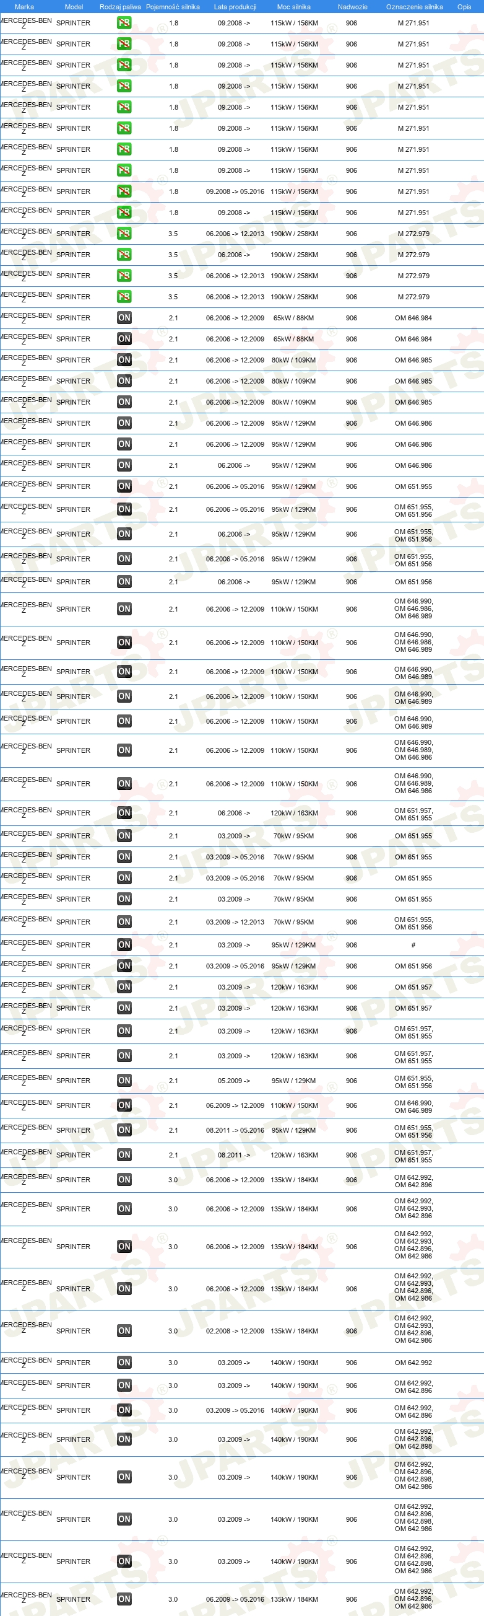484x1616 pixels.
Task: Click the Pojemność silnika column header
Action: (x=173, y=7)
